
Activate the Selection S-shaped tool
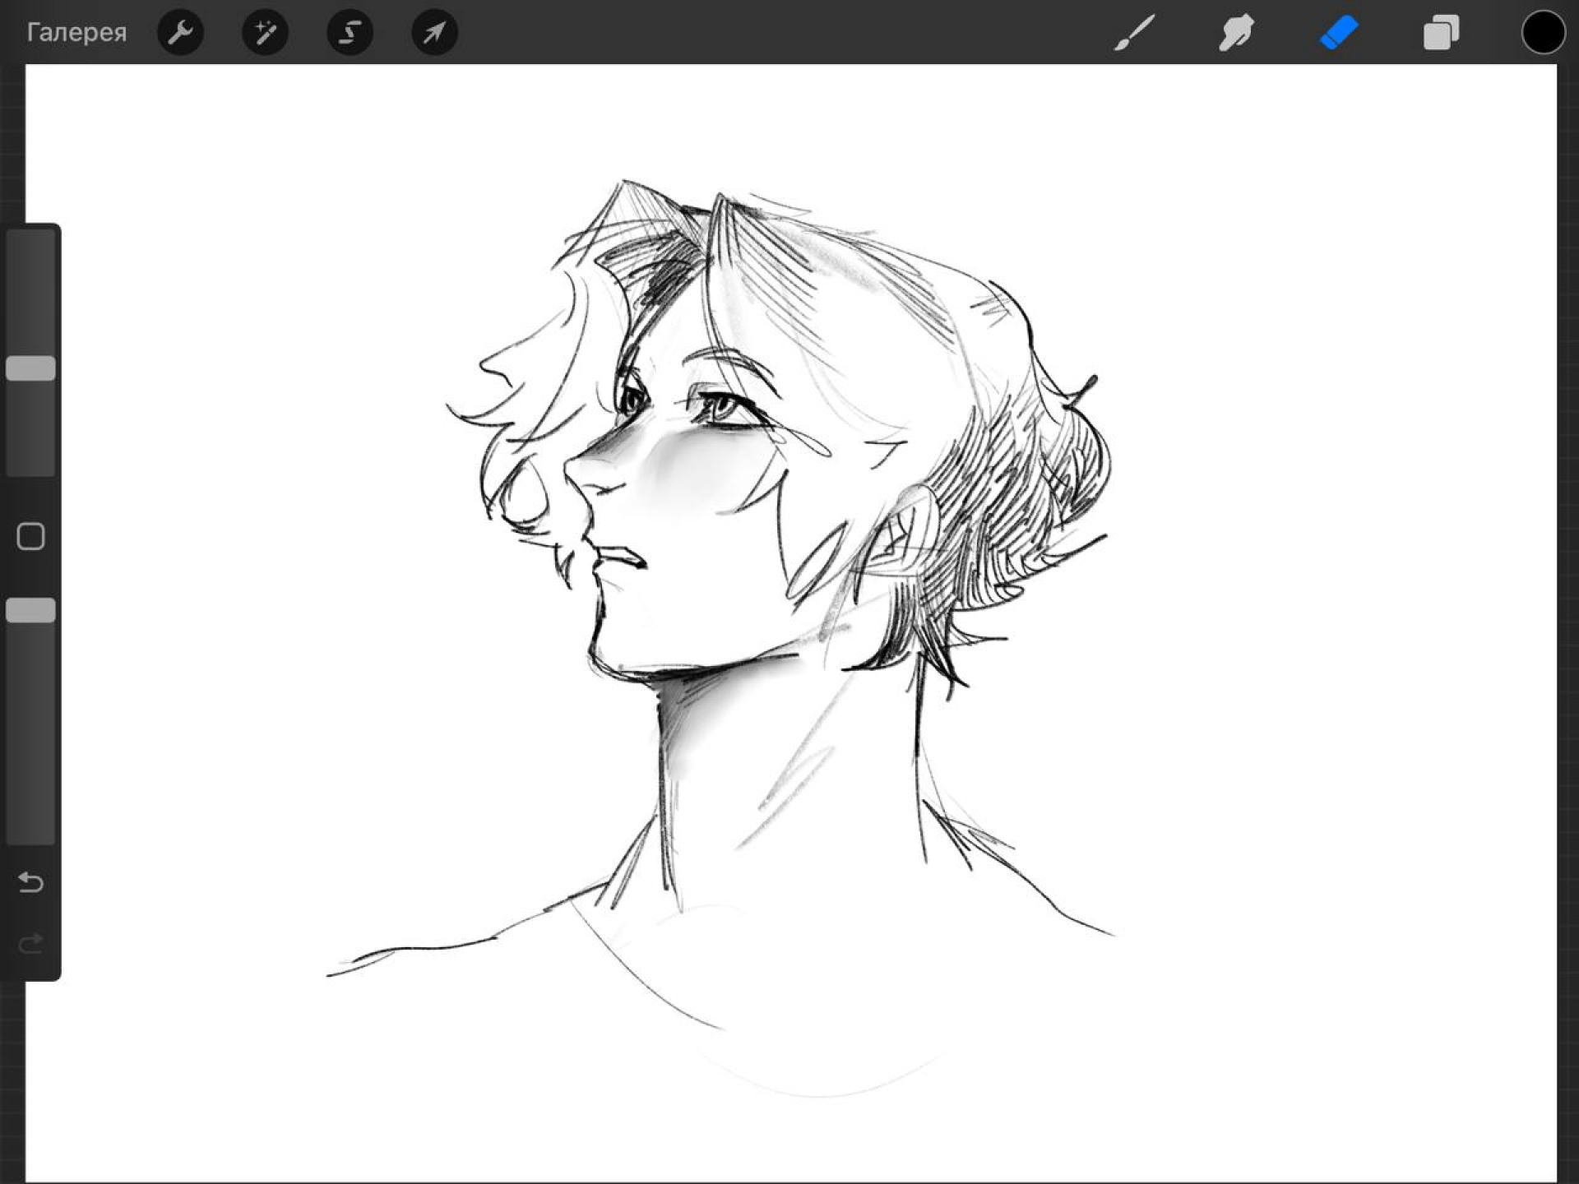(350, 33)
